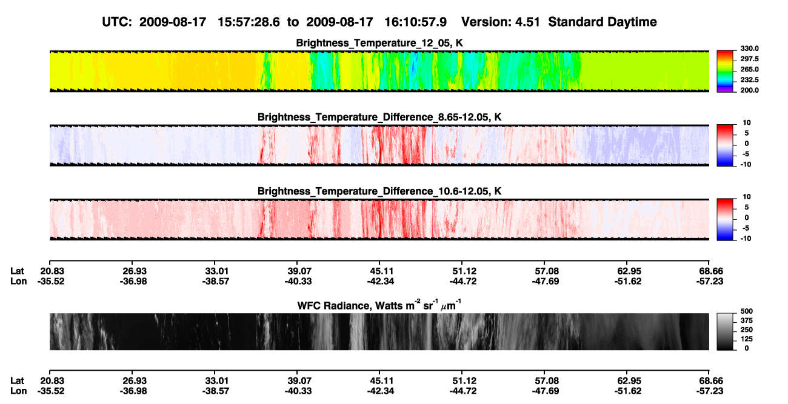Click the red-blue colorbar beside the 10.6-12.05 panel
The image size is (788, 404).
click(726, 219)
